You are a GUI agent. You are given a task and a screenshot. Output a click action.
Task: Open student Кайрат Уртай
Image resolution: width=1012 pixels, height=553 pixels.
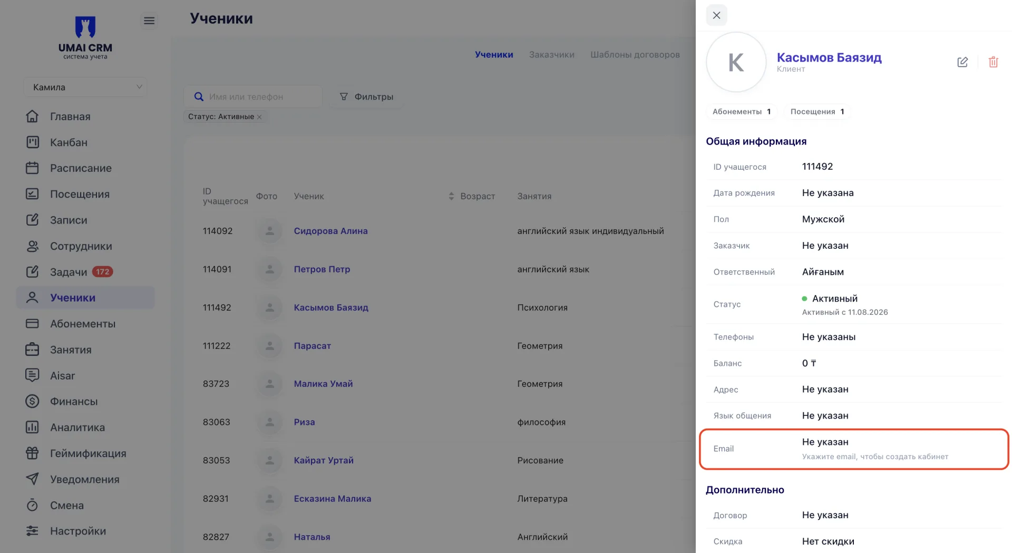[324, 460]
